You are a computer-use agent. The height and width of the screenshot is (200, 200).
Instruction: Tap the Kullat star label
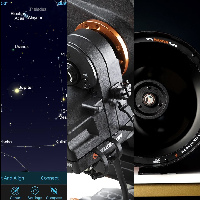coord(61,142)
